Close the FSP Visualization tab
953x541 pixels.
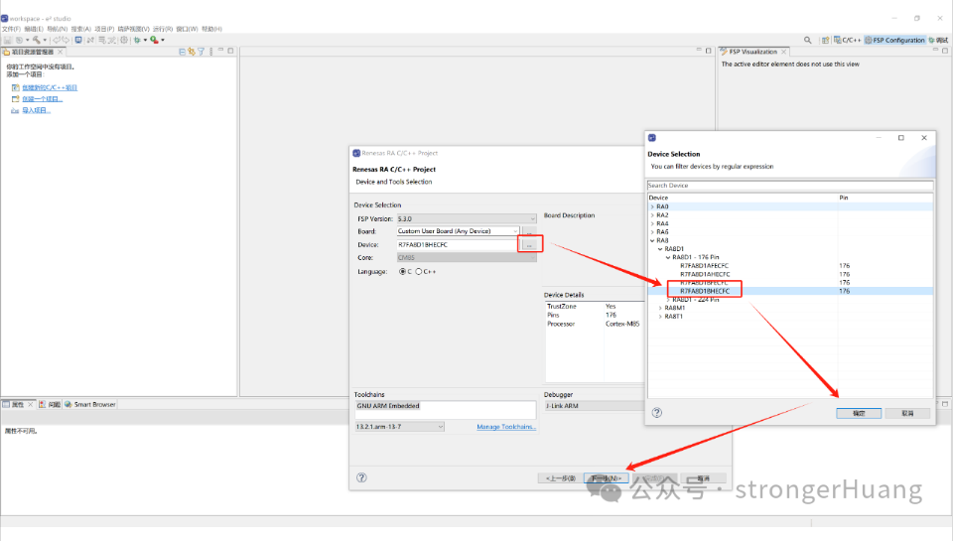pos(784,52)
